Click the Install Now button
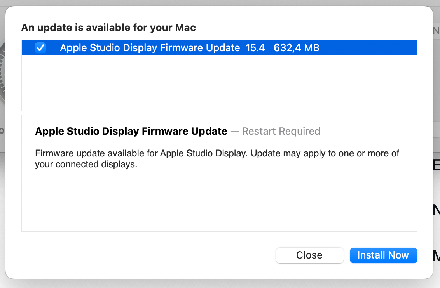The image size is (440, 288). tap(383, 255)
